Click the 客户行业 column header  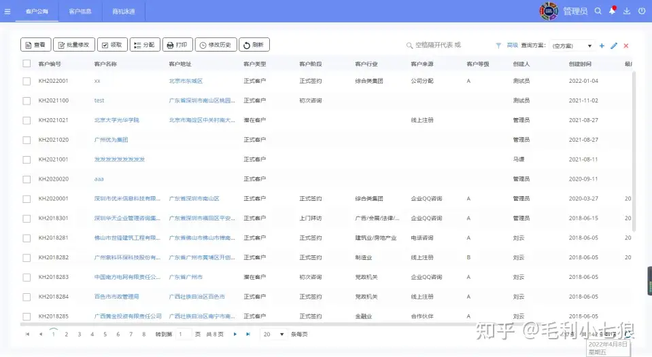366,64
